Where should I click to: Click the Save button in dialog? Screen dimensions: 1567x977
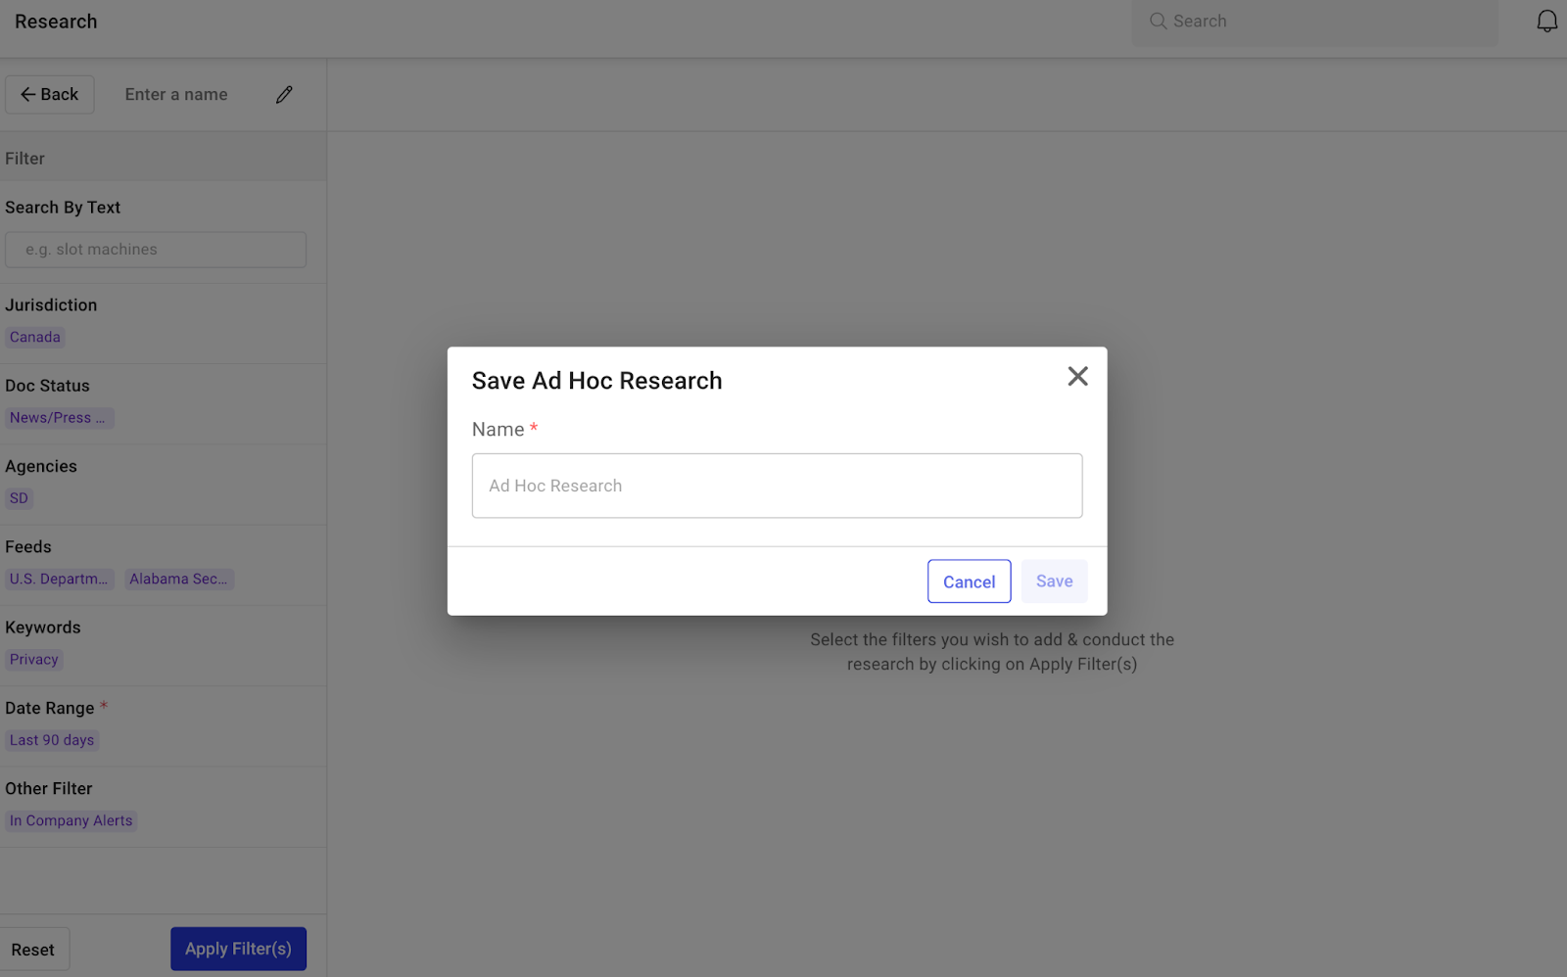point(1054,582)
